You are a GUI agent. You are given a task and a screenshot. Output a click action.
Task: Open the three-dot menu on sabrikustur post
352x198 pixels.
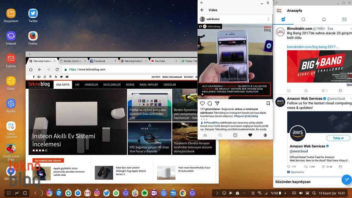[x=268, y=19]
